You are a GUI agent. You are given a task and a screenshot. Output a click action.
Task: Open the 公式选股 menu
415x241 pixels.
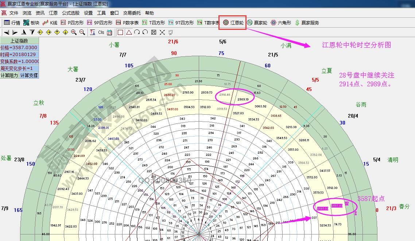point(72,13)
